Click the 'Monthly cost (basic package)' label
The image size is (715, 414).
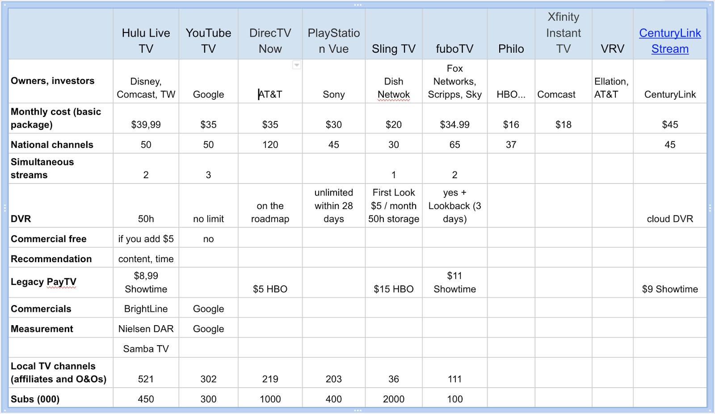click(56, 118)
